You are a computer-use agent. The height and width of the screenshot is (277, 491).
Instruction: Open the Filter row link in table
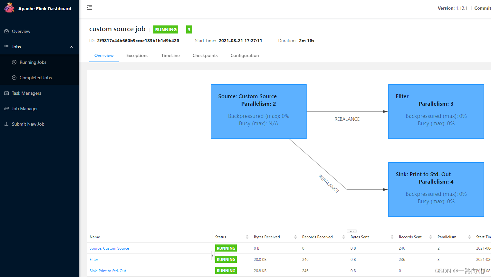pyautogui.click(x=94, y=260)
